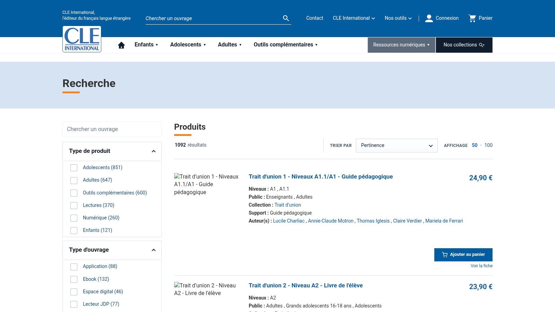Viewport: 555px width, 312px height.
Task: Open the CLE International logo
Action: [x=82, y=39]
